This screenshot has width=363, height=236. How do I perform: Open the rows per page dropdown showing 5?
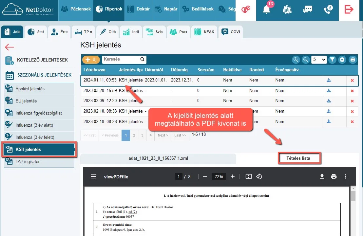319,60
